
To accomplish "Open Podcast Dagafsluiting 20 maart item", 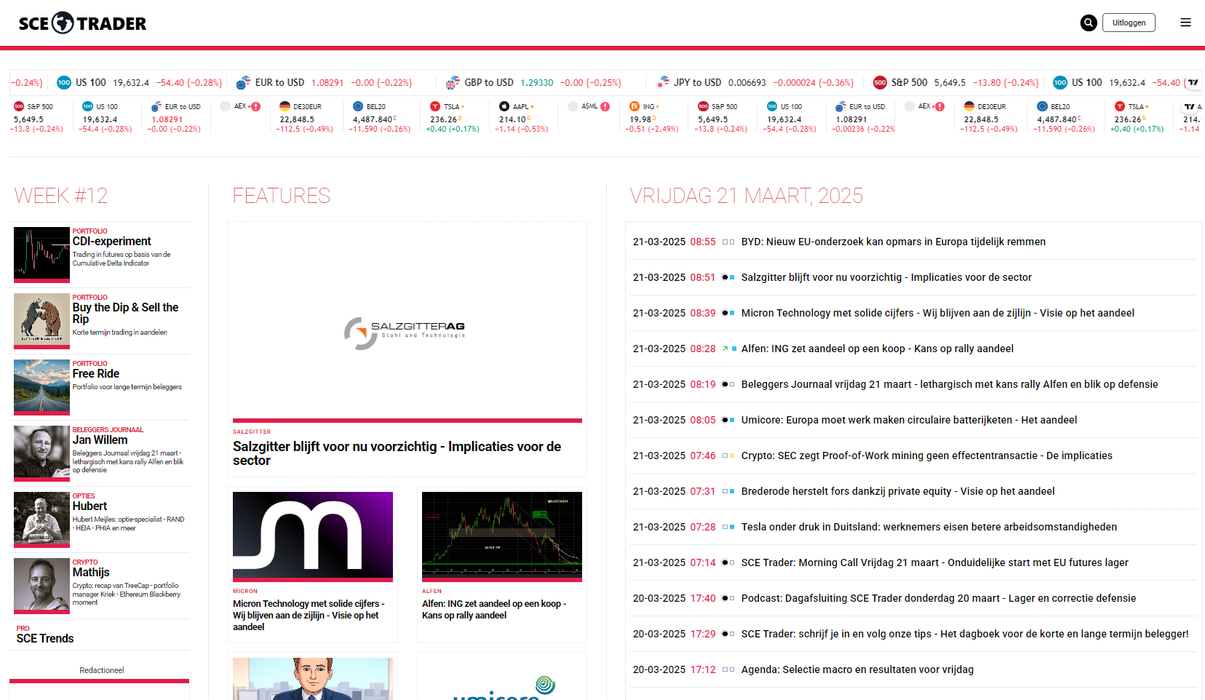I will tap(939, 598).
